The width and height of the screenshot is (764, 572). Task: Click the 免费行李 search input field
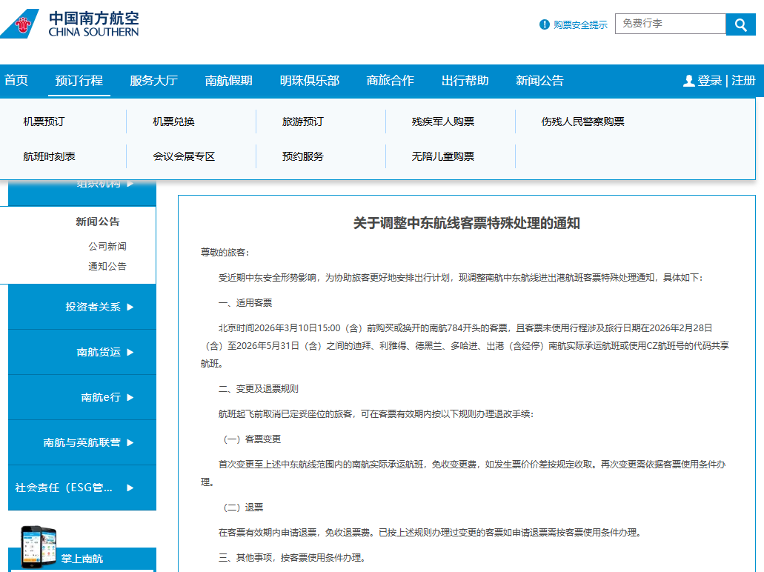click(x=669, y=24)
